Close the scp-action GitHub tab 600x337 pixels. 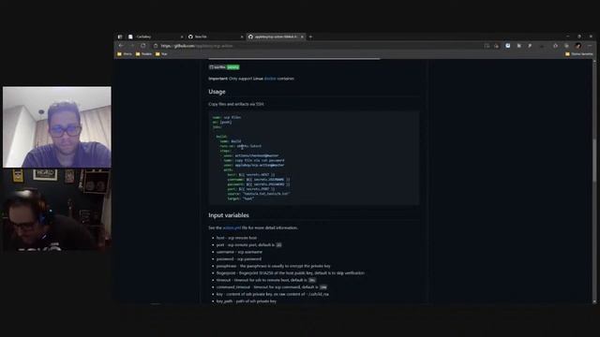[x=302, y=37]
